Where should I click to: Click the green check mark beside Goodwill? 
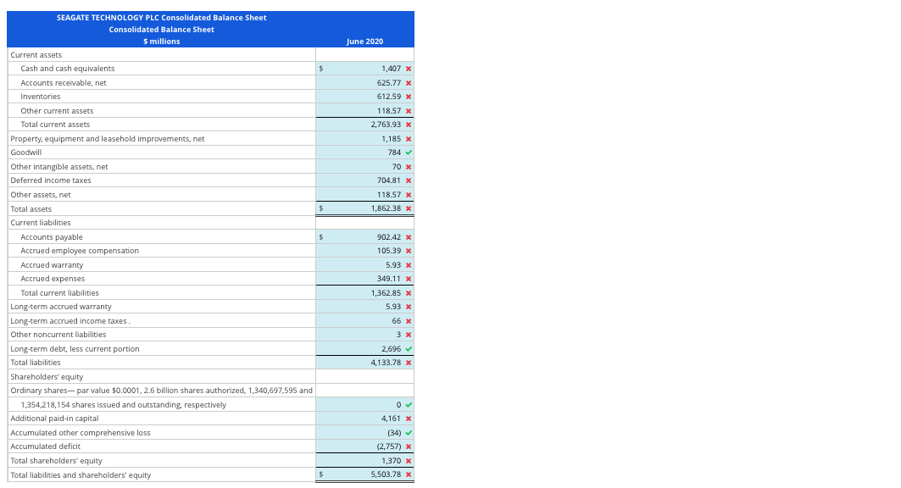click(409, 152)
